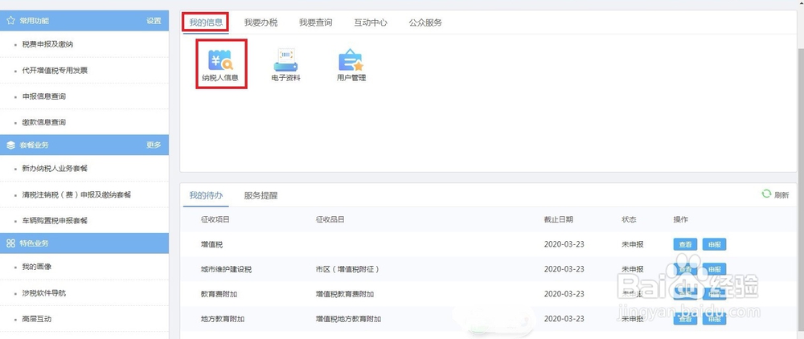The height and width of the screenshot is (339, 804).
Task: Click 更多 in the 套餐业务 header
Action: (x=154, y=145)
